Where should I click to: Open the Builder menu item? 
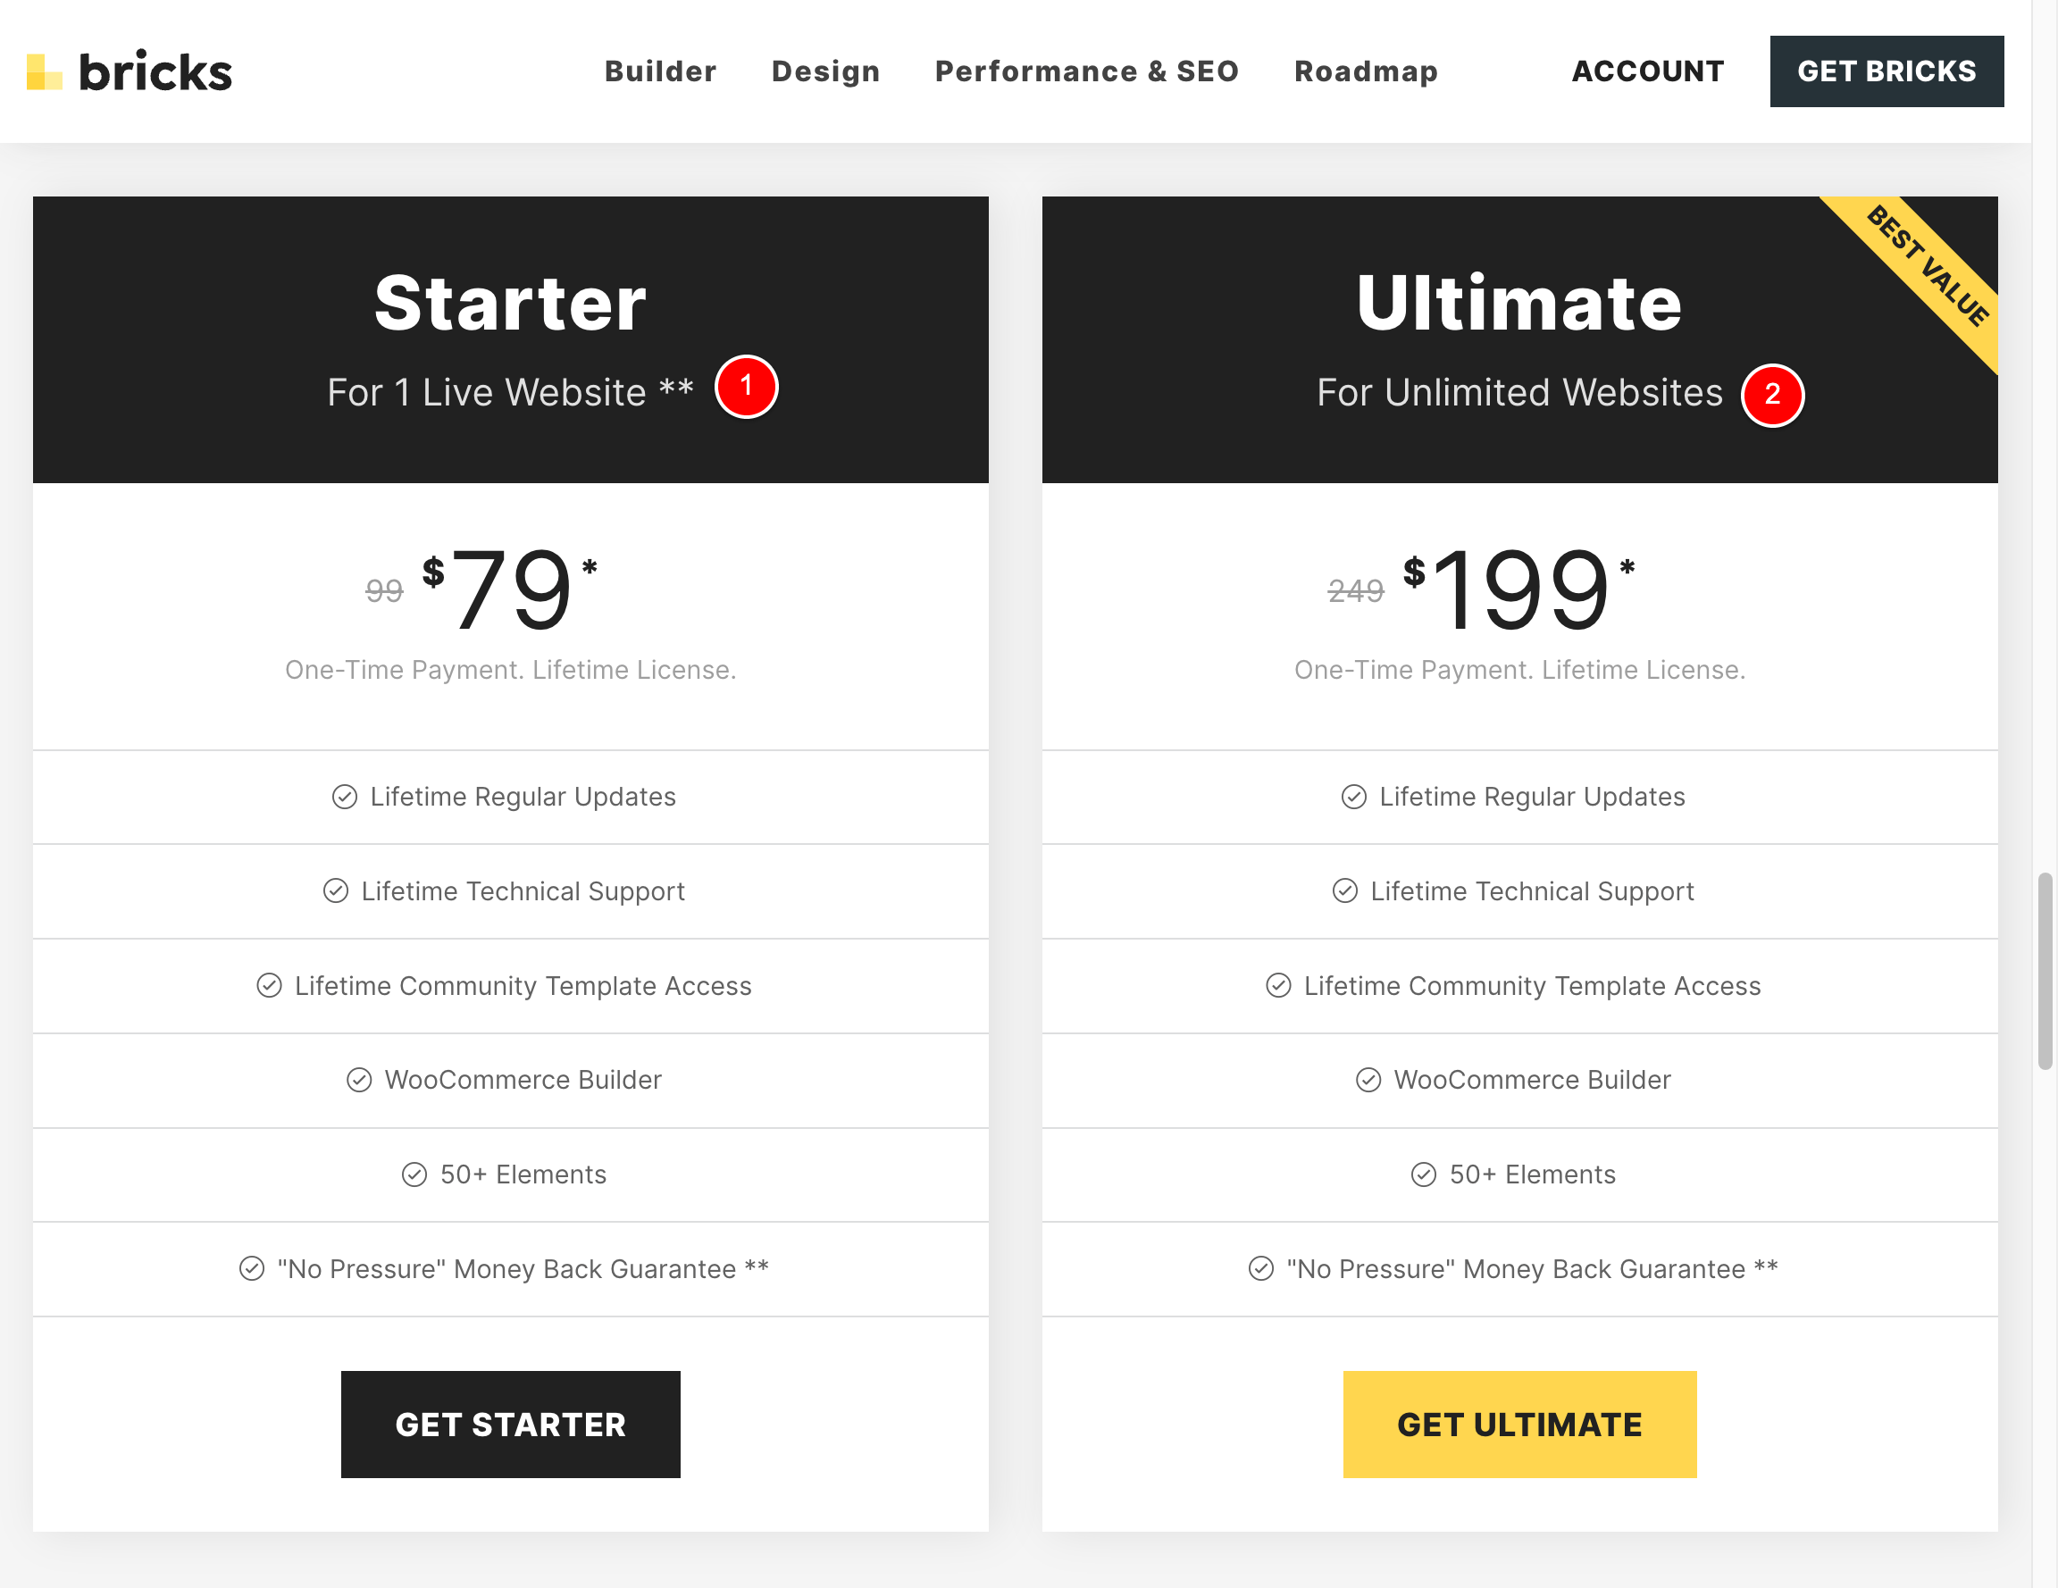click(x=661, y=71)
